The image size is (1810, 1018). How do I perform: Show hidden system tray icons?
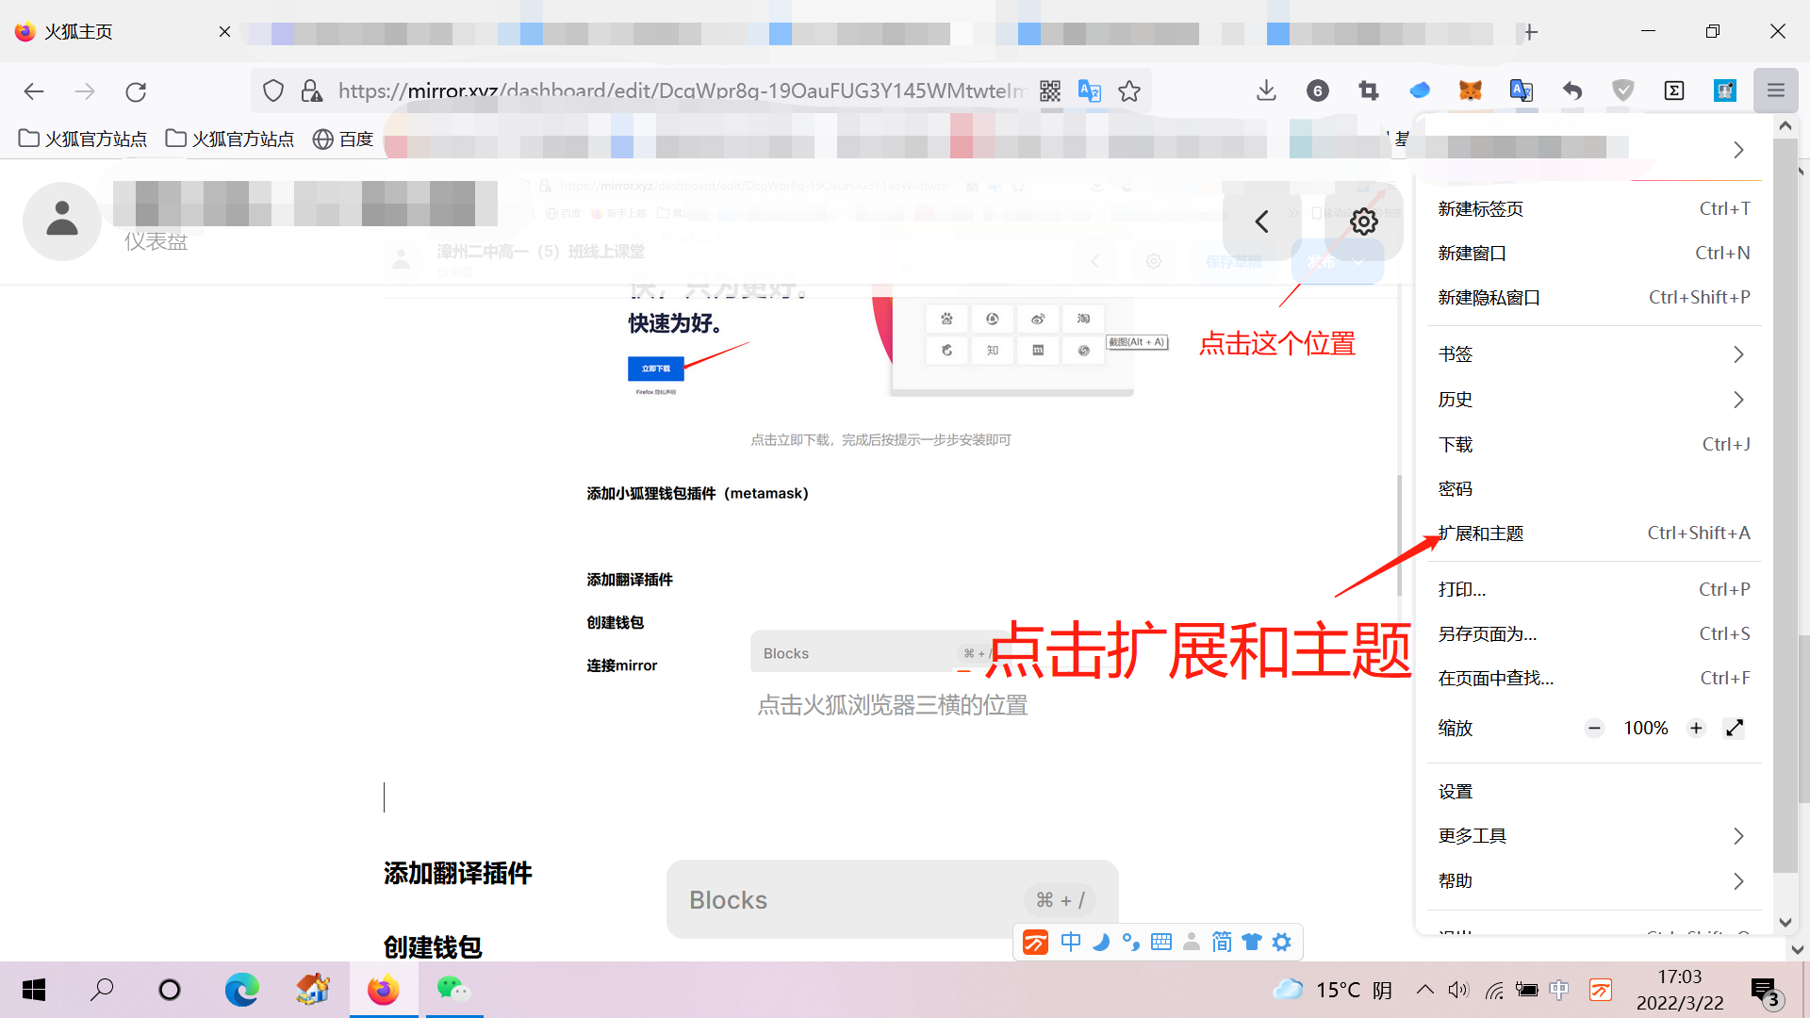(x=1424, y=990)
